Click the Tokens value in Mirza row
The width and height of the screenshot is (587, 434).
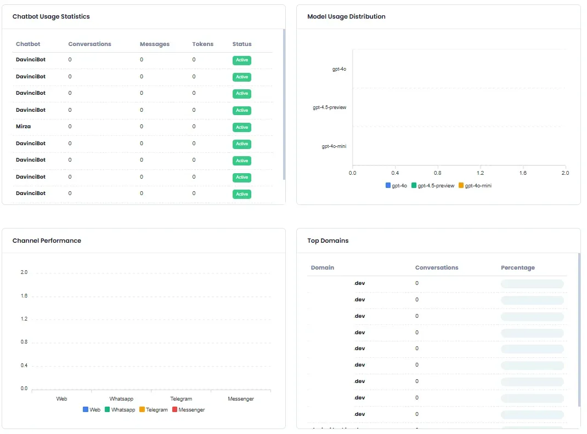[x=194, y=127]
